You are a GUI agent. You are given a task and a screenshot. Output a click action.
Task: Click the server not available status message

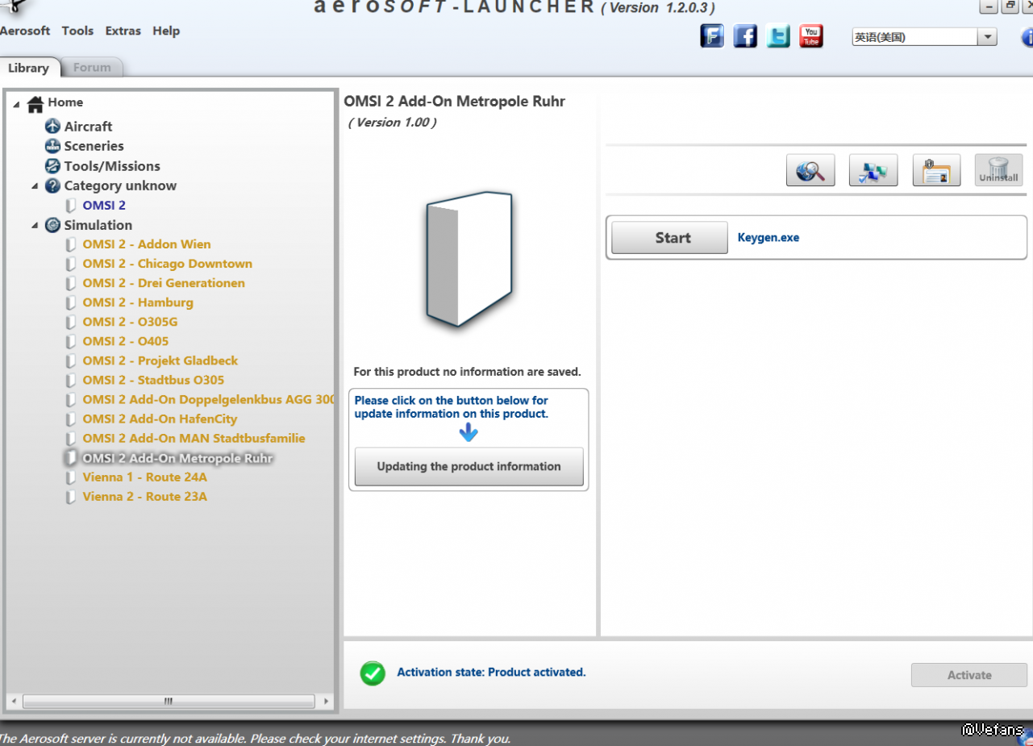[x=255, y=738]
